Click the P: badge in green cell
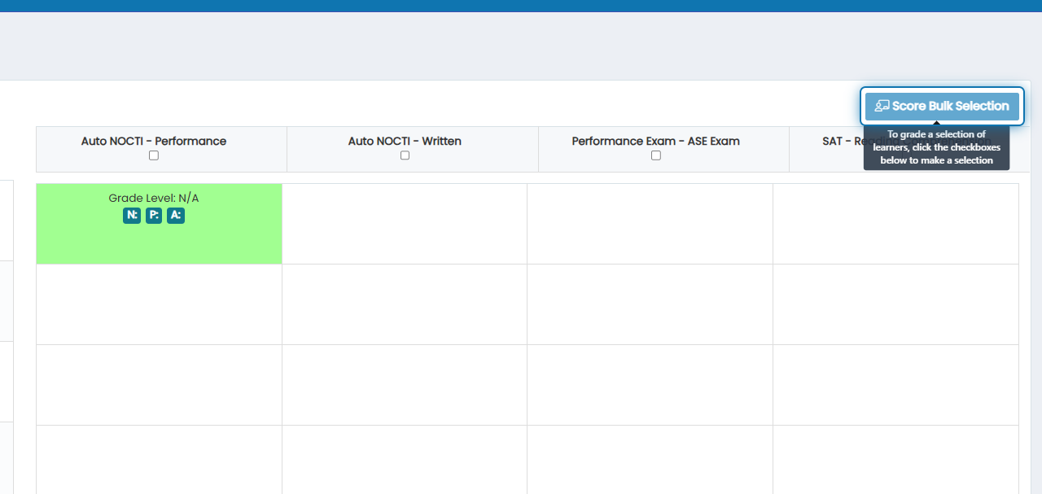This screenshot has width=1042, height=494. click(x=154, y=216)
